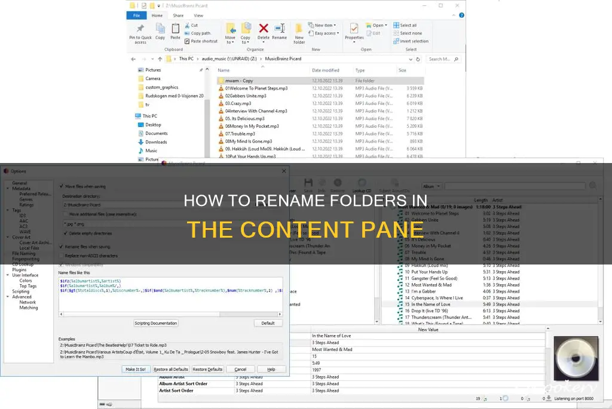Toggle Replace non-ASCII characters checkbox
Screen dimensions: 612x409
tap(62, 256)
